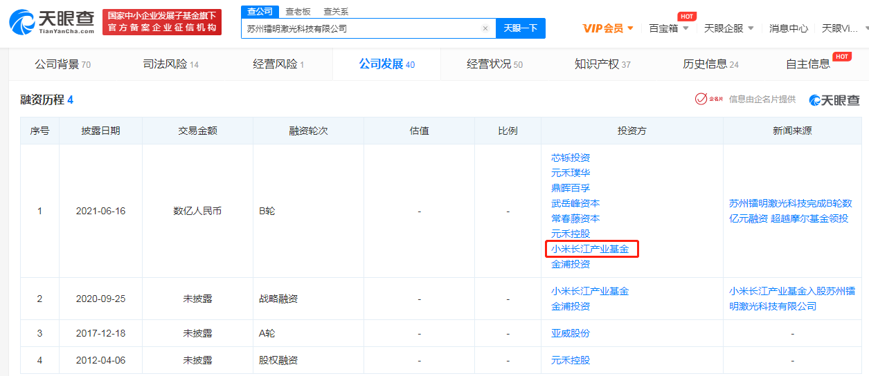Click the 融资轮次 column header

(x=308, y=131)
